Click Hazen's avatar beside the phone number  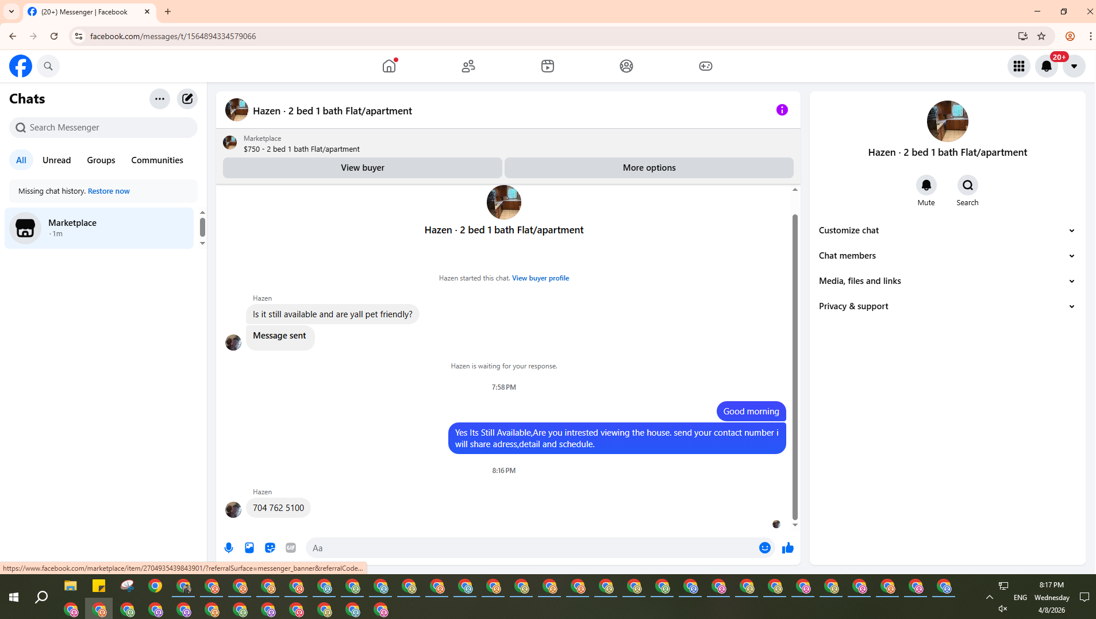pos(233,510)
